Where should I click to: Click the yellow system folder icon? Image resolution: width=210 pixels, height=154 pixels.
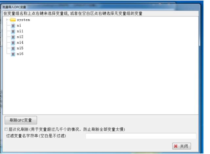(x=13, y=20)
